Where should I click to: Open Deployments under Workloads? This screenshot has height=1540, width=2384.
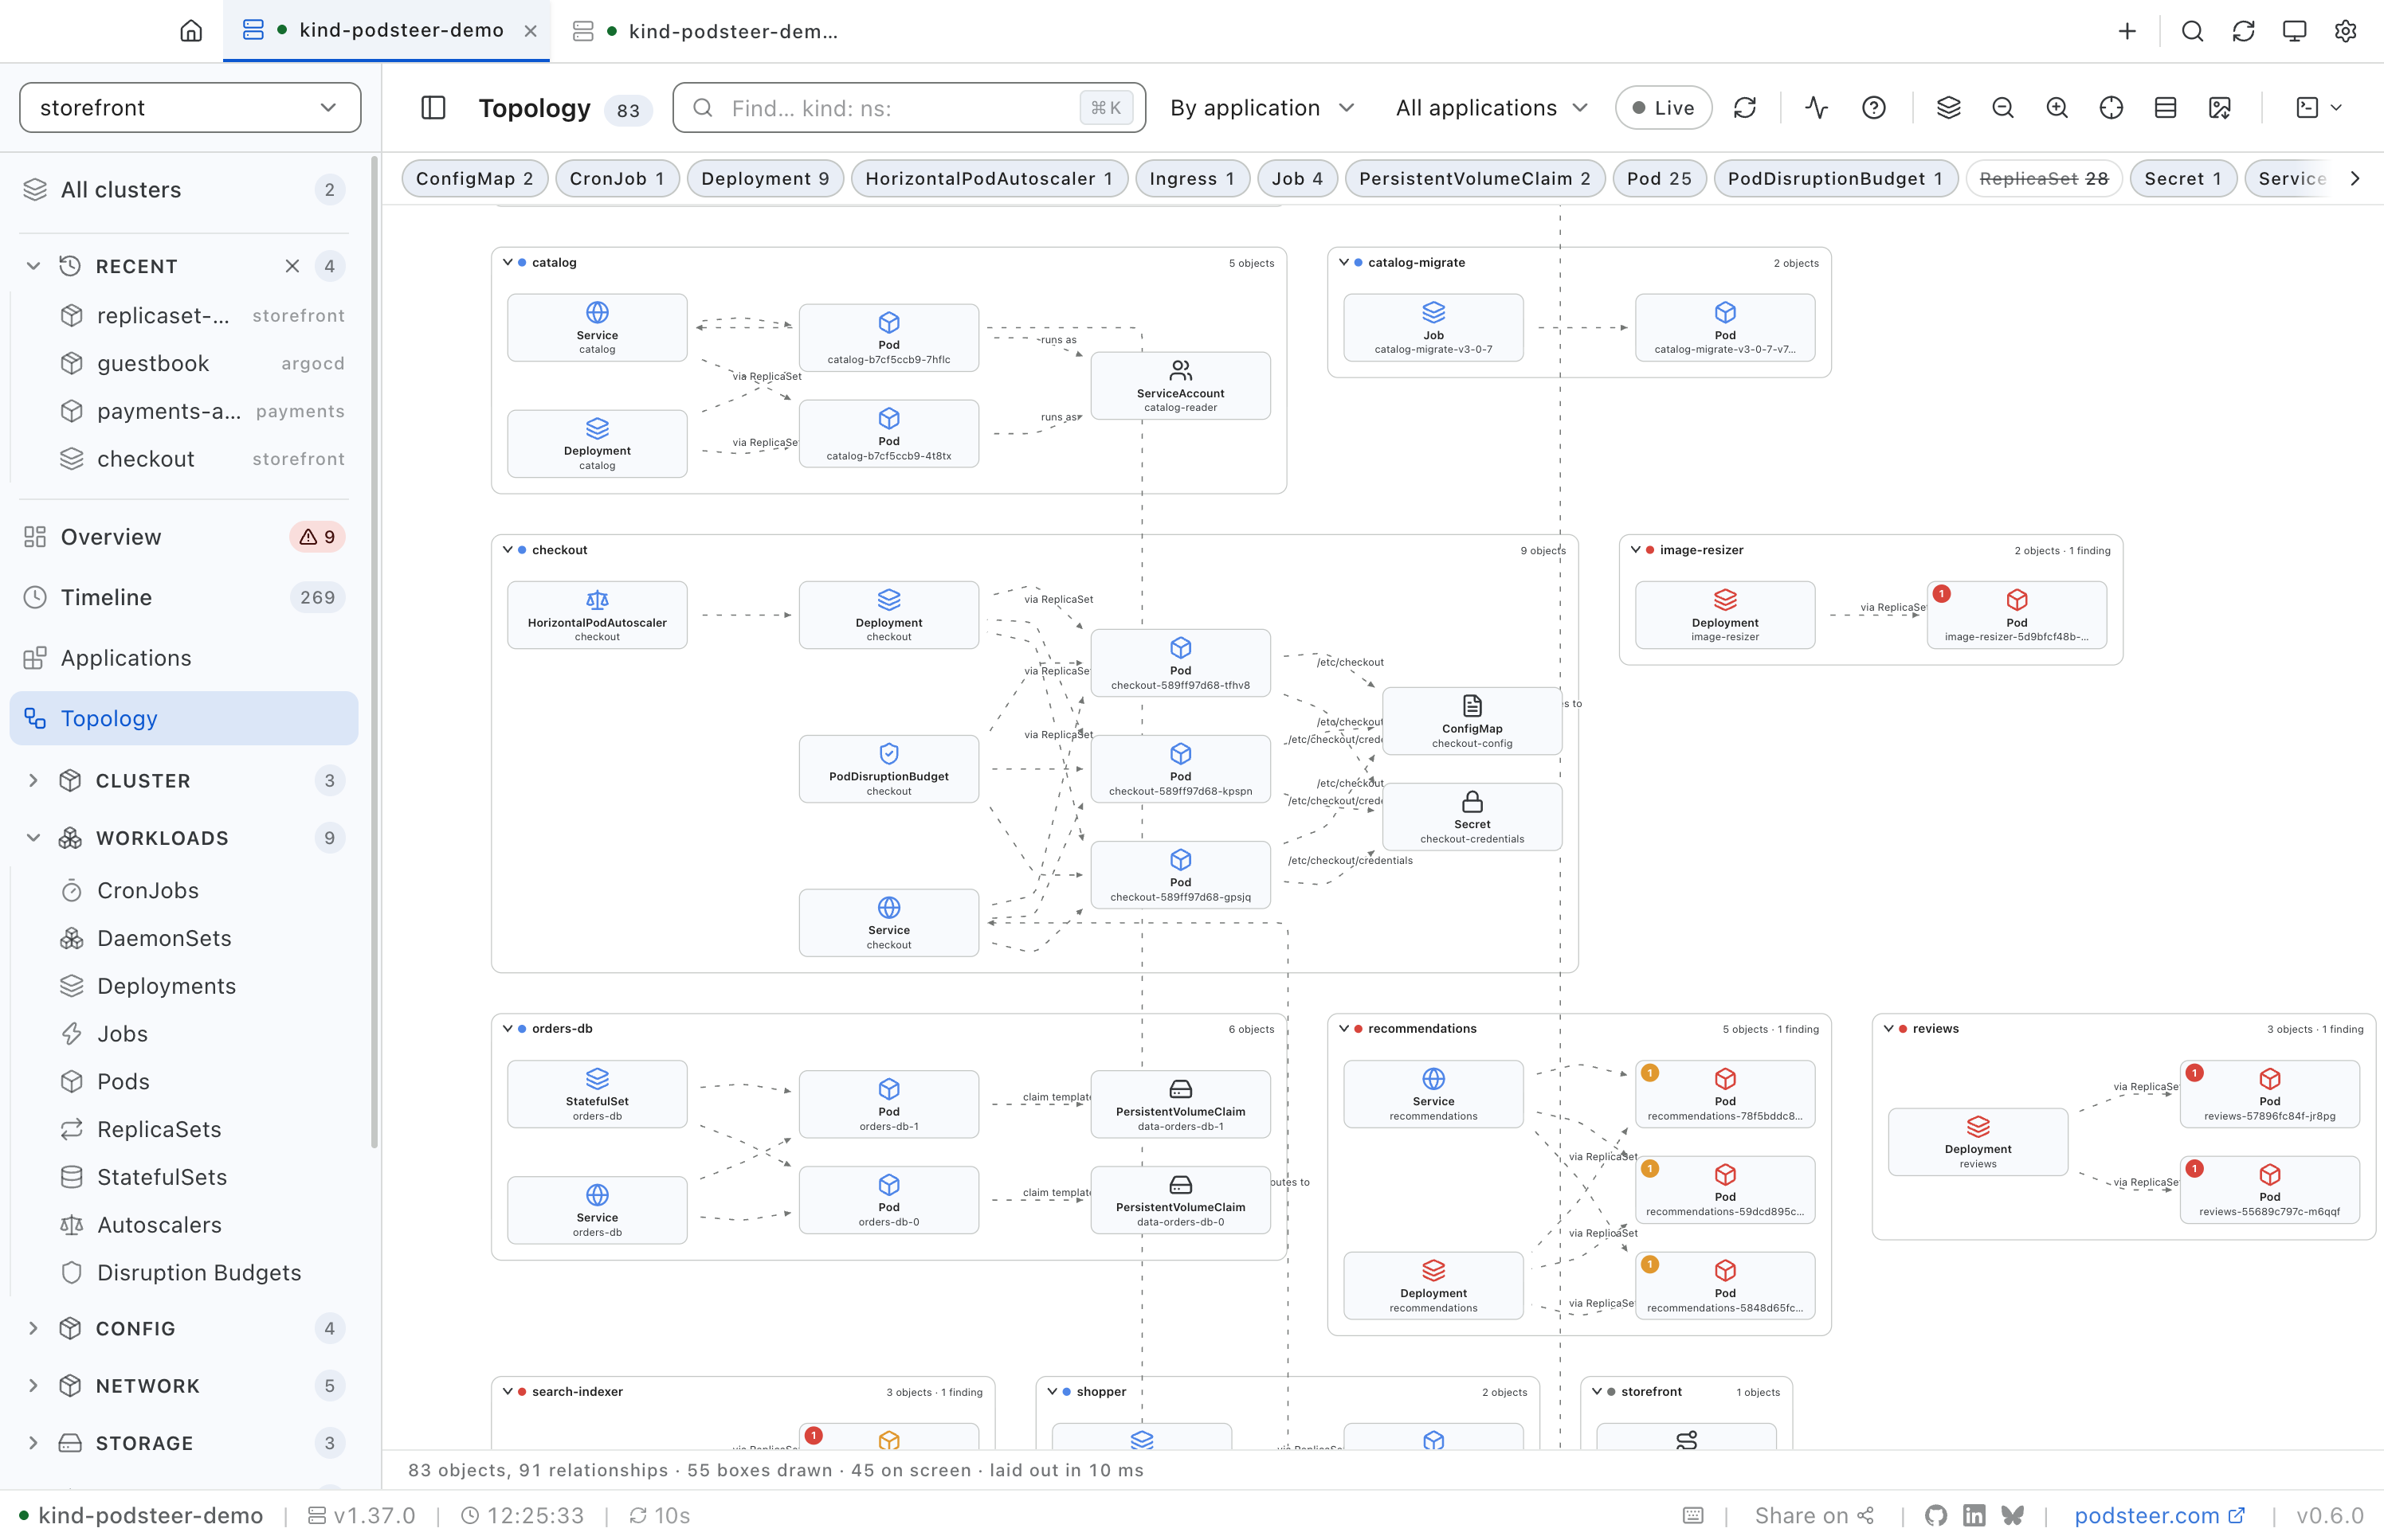coord(166,986)
